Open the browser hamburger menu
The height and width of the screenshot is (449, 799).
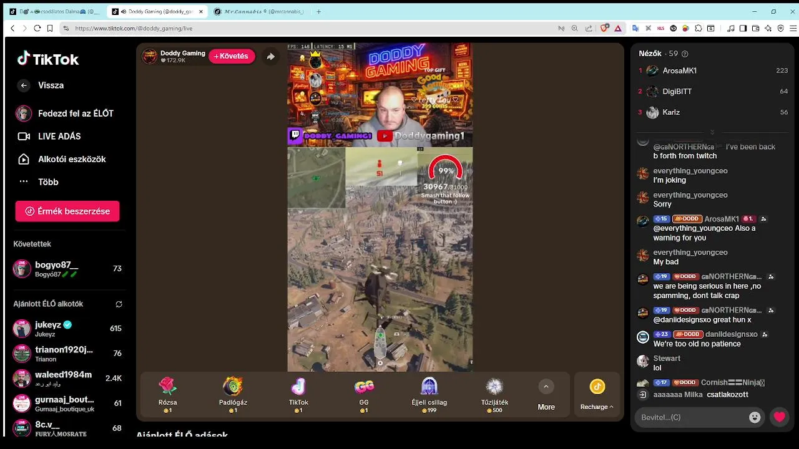click(x=793, y=28)
